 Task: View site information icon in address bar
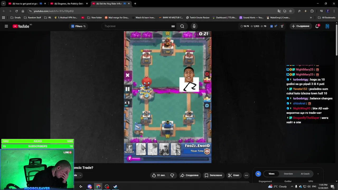point(30,11)
